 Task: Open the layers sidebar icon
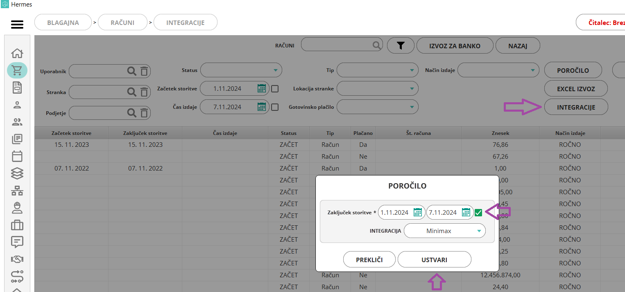click(17, 173)
